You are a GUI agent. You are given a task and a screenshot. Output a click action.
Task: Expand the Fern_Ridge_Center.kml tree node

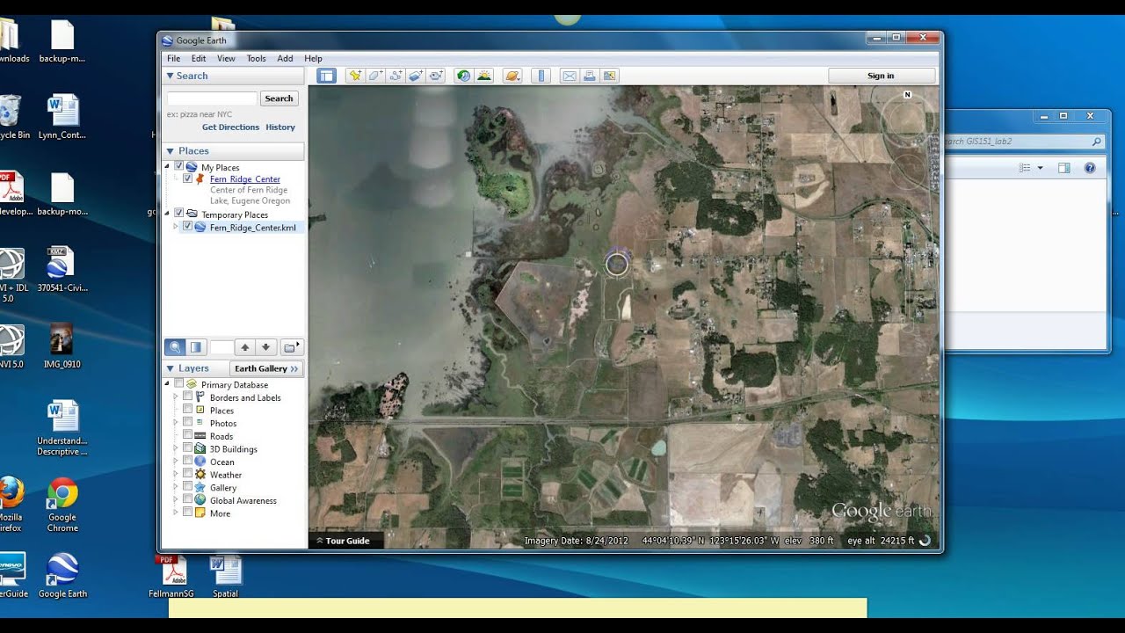(176, 227)
